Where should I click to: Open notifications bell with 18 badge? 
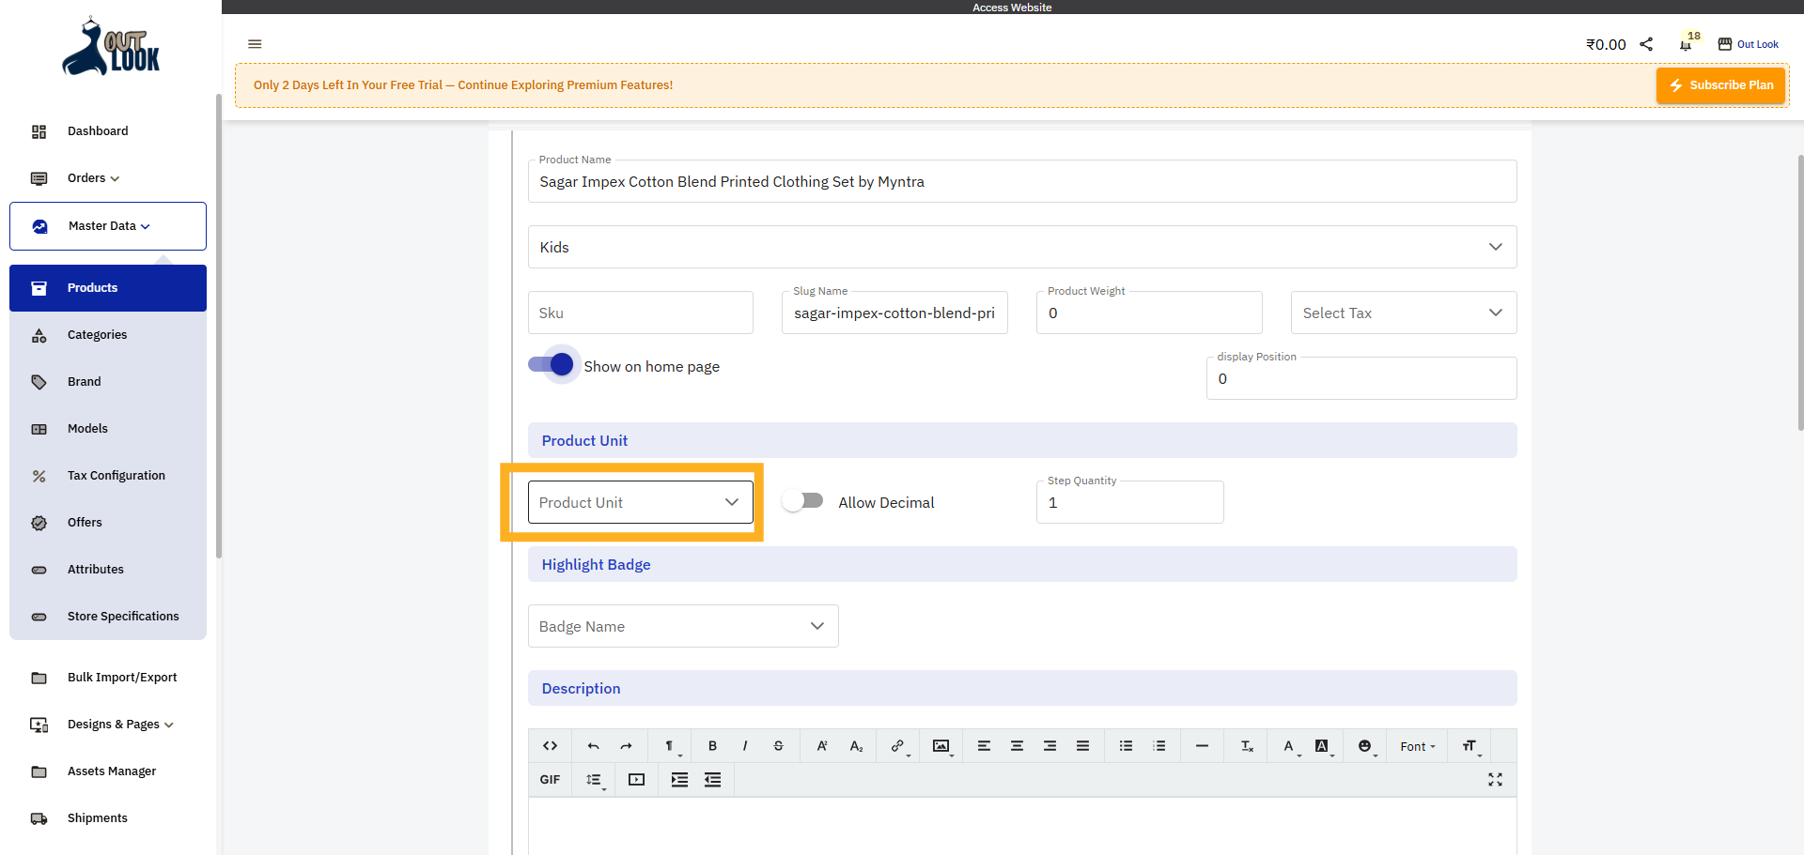[1686, 44]
